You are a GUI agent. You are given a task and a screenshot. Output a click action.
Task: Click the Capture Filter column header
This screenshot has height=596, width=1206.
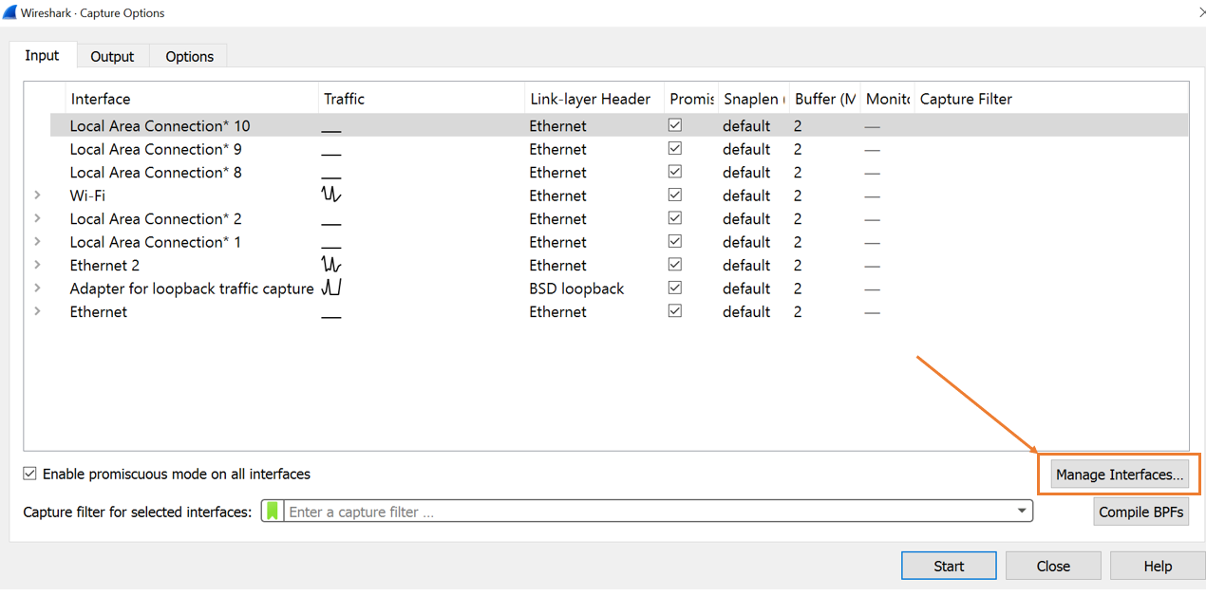pos(1051,99)
